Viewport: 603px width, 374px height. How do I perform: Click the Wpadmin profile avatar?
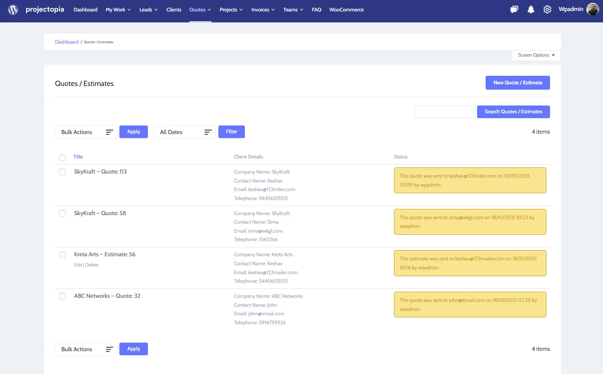(592, 9)
